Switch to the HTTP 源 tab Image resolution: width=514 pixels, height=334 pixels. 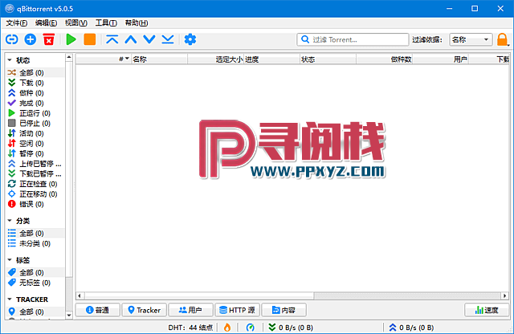pyautogui.click(x=238, y=310)
